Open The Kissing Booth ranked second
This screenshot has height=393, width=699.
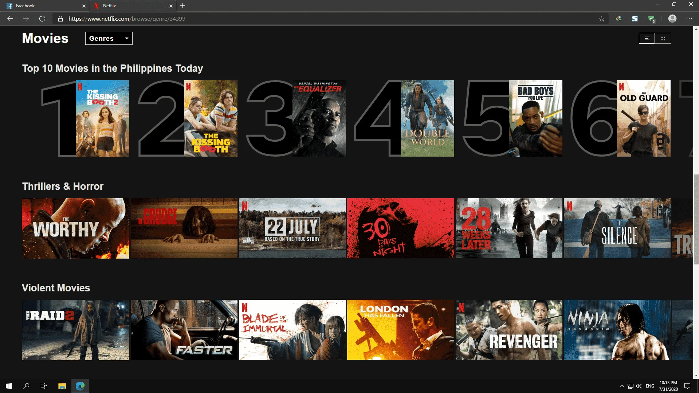coord(211,118)
